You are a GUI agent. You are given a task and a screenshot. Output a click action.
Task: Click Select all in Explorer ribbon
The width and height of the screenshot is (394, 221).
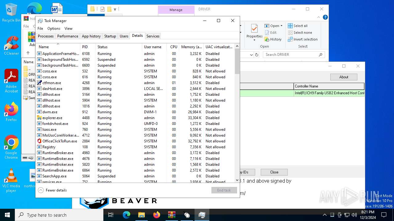click(298, 26)
